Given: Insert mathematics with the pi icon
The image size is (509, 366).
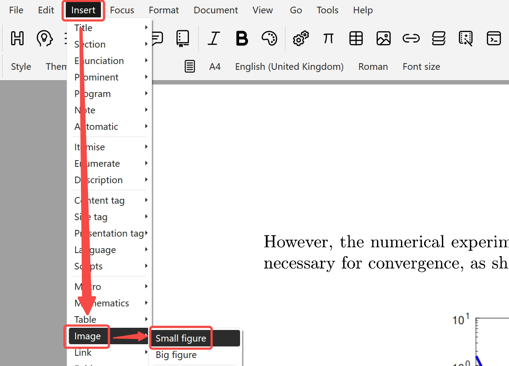Looking at the screenshot, I should [328, 38].
